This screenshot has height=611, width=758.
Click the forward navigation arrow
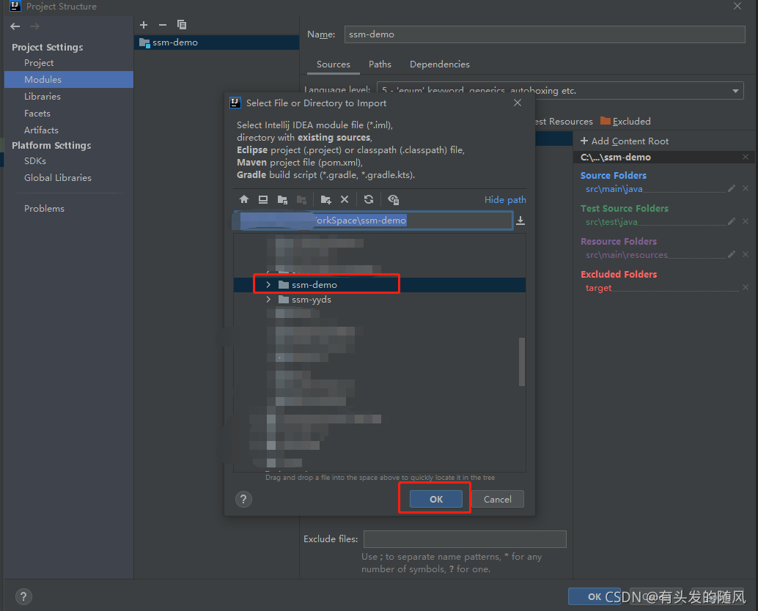point(34,26)
